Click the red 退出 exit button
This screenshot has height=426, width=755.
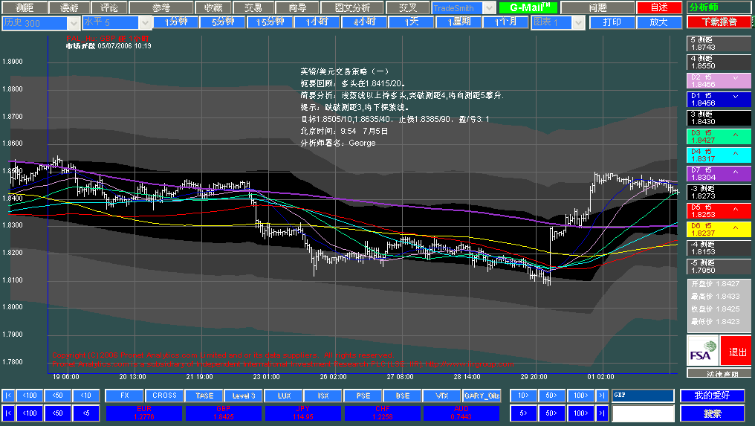tap(736, 352)
